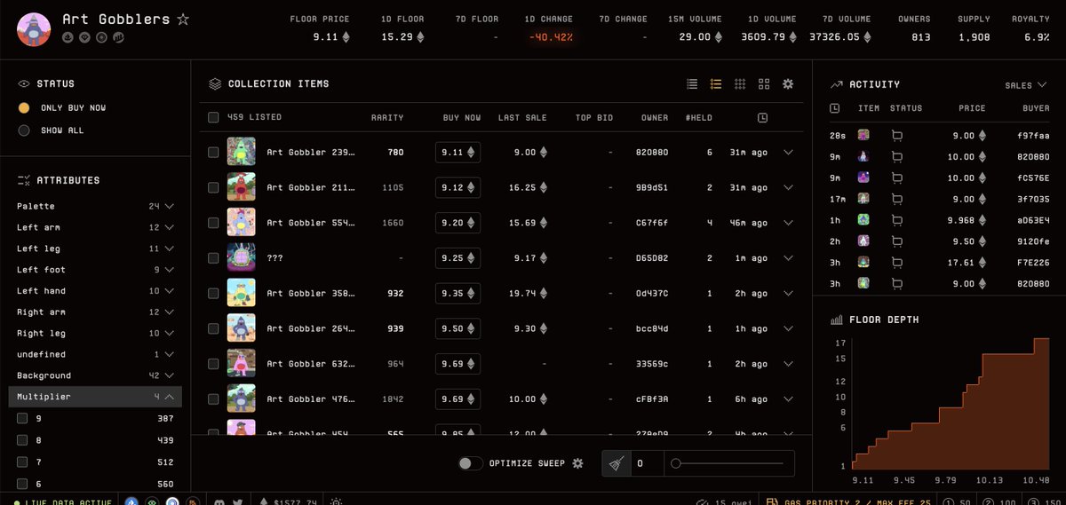The image size is (1066, 505).
Task: Turn on the Optimize Sweep toggle
Action: click(x=471, y=463)
